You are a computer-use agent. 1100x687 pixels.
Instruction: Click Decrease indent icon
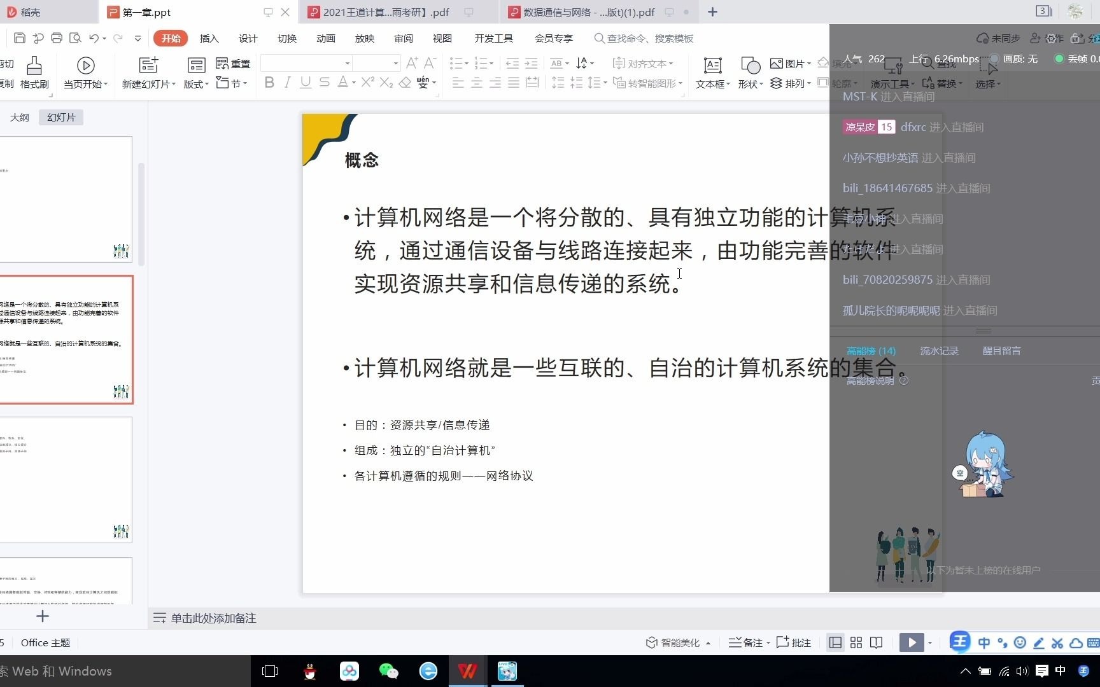coord(512,63)
